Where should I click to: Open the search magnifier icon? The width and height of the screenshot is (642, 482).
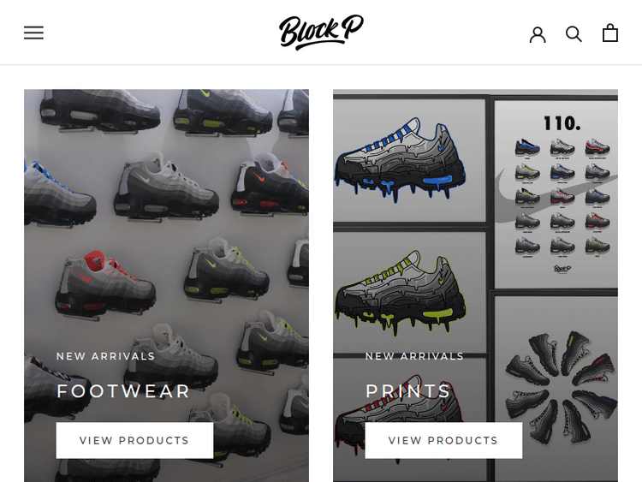click(x=574, y=34)
